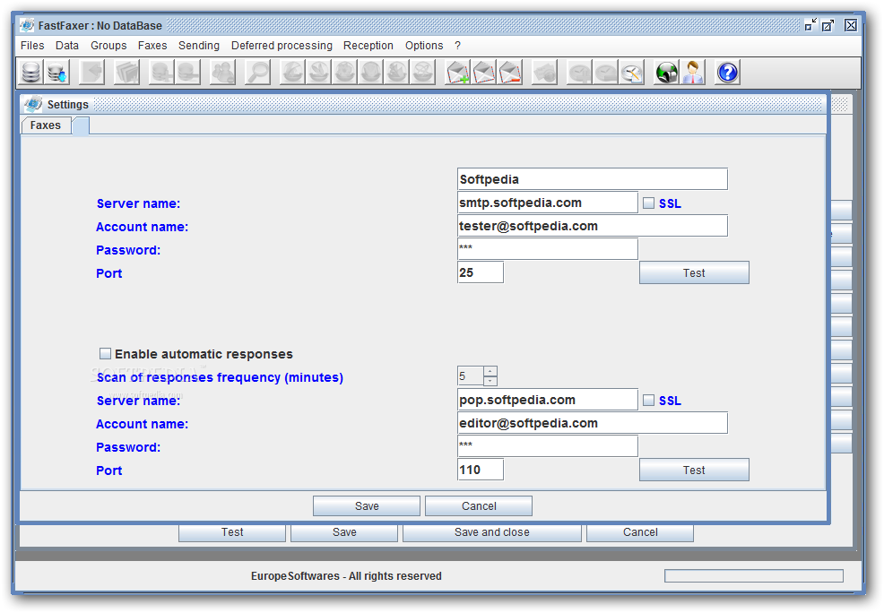
Task: Open the Files menu
Action: tap(32, 46)
